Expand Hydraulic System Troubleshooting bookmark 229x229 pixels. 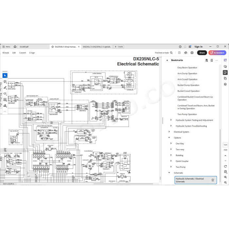[x=171, y=126]
